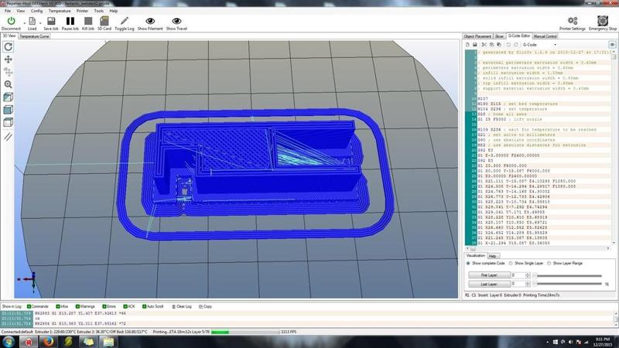Open the SD Card manager
The image size is (619, 348).
click(x=104, y=21)
